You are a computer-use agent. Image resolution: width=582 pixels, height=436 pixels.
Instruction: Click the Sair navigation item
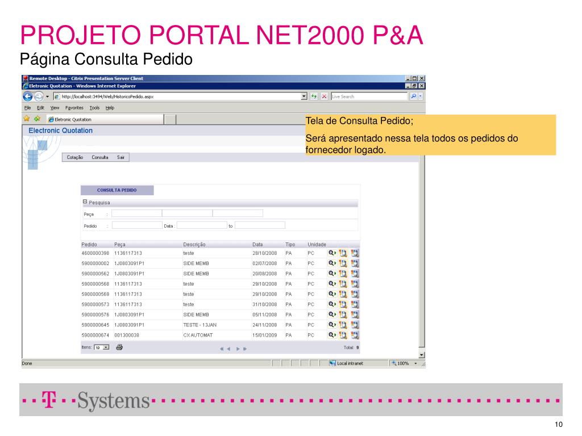point(120,158)
